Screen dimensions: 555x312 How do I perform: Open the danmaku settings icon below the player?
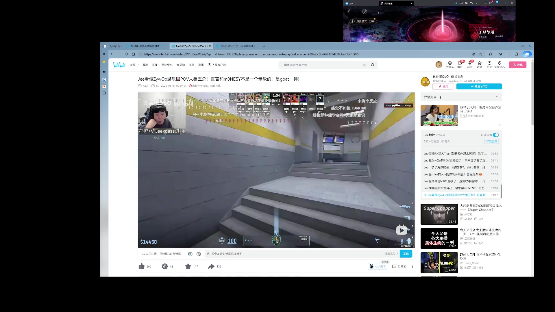[199, 254]
